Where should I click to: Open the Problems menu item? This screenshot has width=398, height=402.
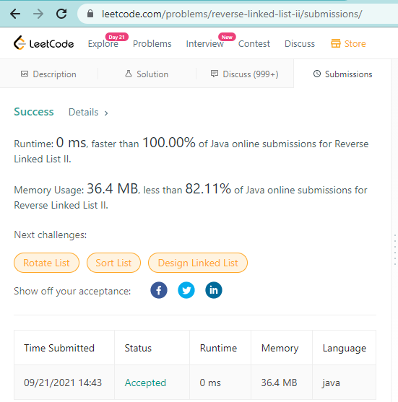tap(152, 44)
